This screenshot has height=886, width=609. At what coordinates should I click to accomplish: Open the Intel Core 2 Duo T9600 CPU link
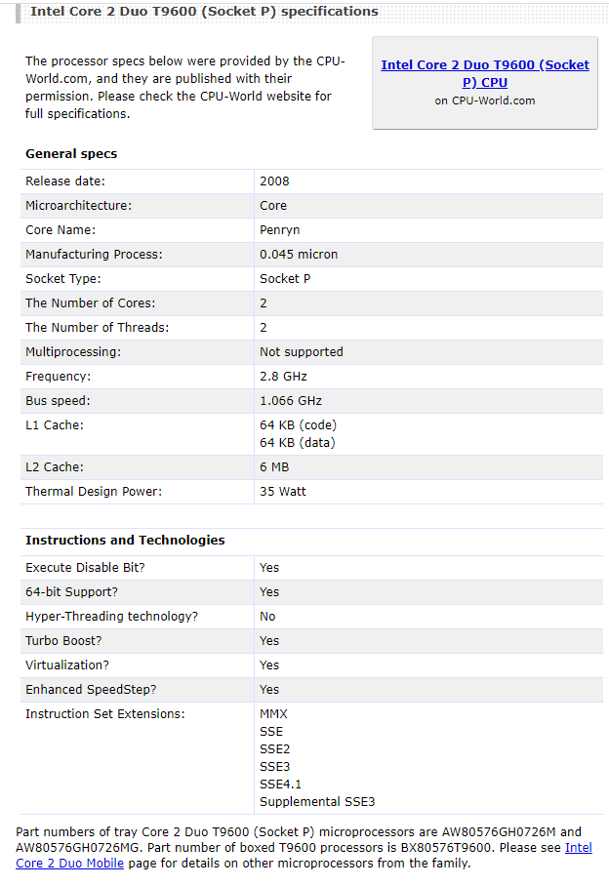click(x=485, y=73)
